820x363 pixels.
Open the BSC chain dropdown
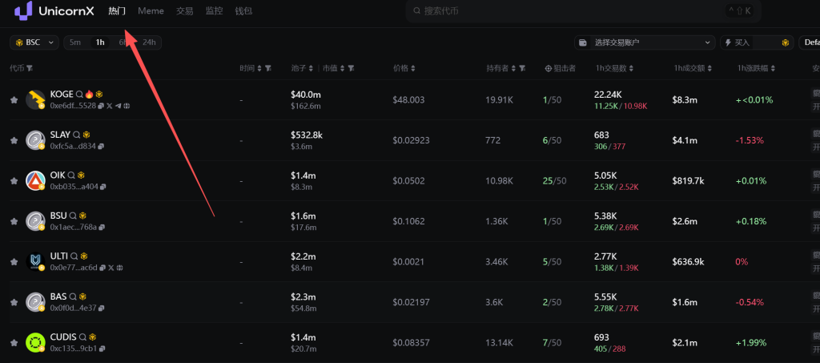tap(34, 42)
